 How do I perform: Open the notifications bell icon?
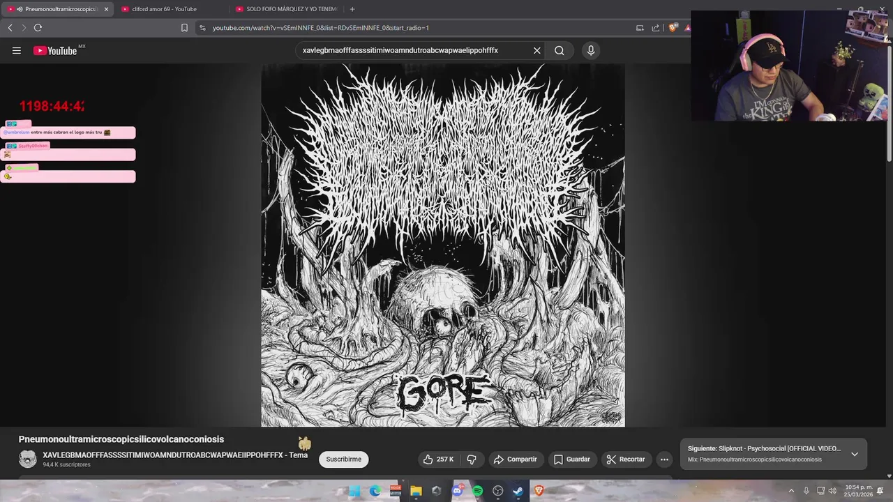point(880,491)
